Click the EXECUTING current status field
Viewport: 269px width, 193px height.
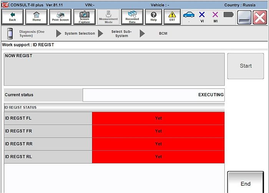coord(154,95)
